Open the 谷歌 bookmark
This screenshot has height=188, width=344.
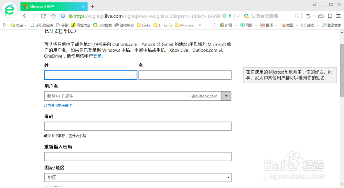pos(62,25)
